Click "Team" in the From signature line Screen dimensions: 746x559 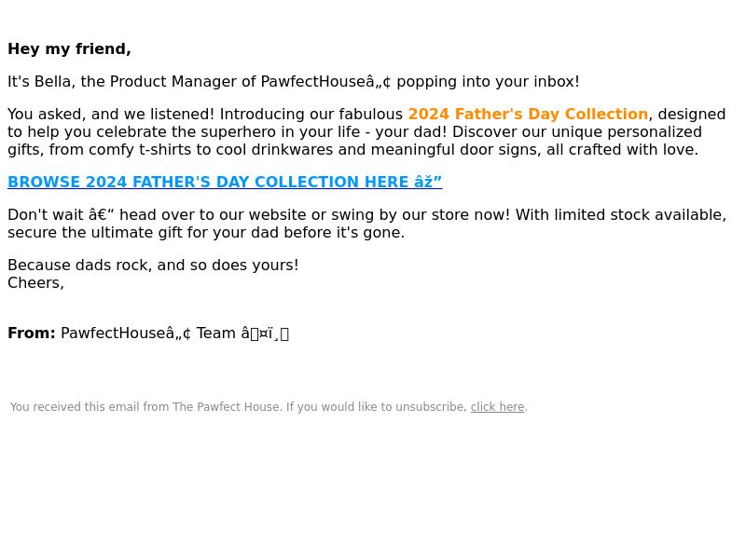(216, 334)
